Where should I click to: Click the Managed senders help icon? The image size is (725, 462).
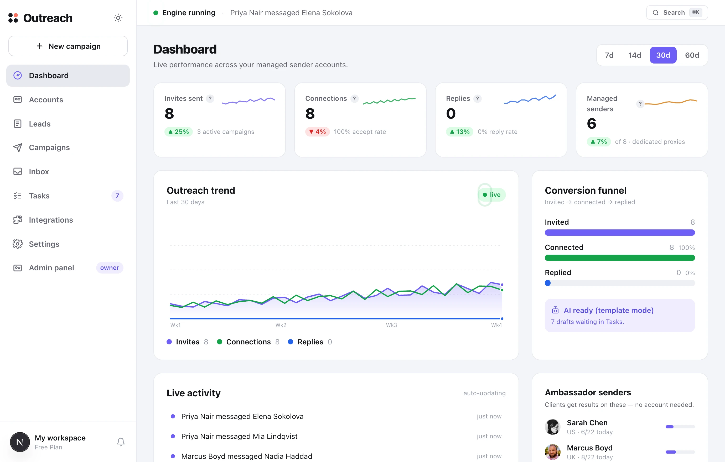[640, 103]
